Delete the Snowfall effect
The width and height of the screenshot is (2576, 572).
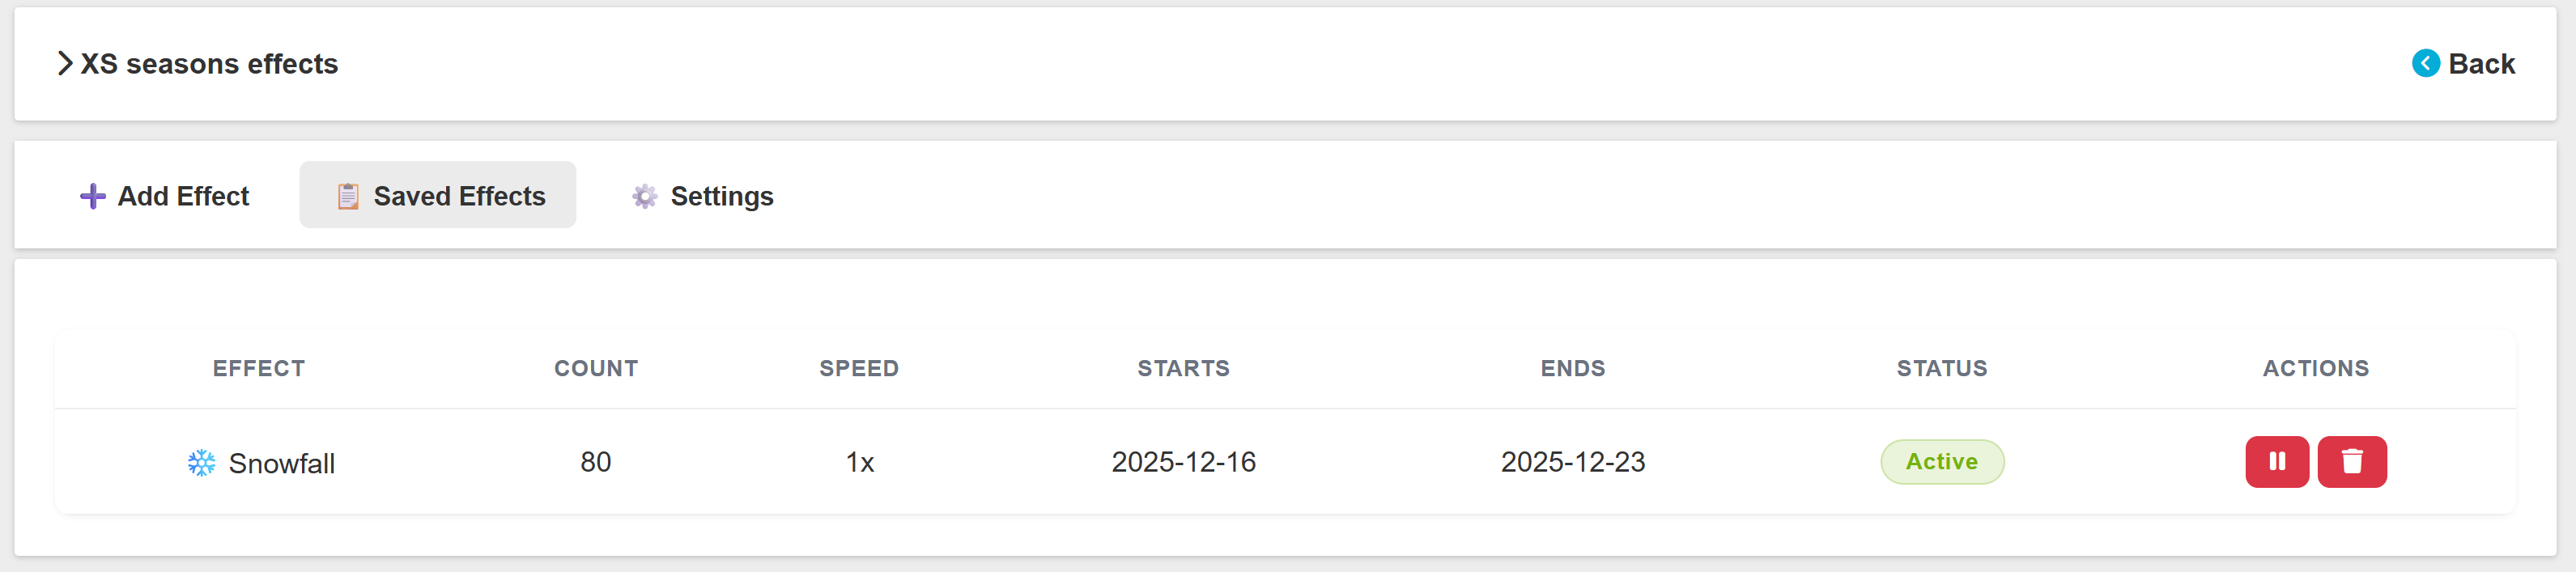[x=2351, y=462]
